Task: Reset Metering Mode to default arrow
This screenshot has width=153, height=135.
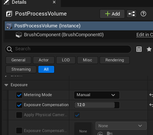Action: pyautogui.click(x=151, y=95)
